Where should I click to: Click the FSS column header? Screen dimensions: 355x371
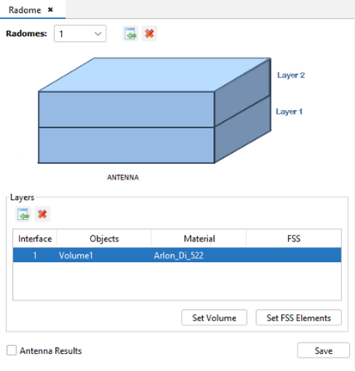coord(294,239)
